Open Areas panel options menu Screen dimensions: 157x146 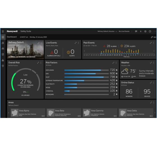[154, 102]
